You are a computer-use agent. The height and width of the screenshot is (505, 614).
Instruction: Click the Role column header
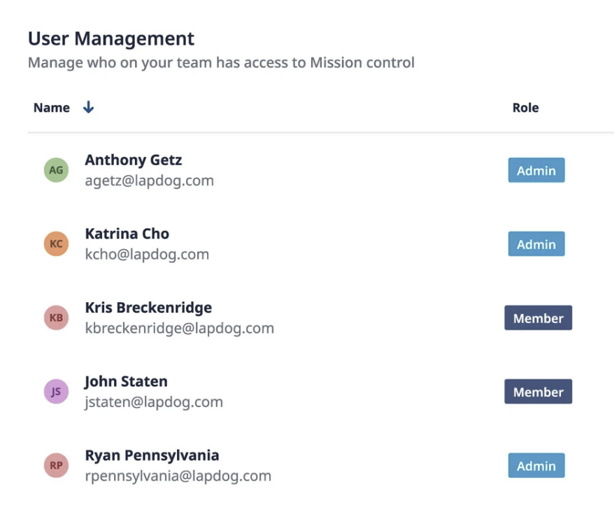click(x=525, y=107)
